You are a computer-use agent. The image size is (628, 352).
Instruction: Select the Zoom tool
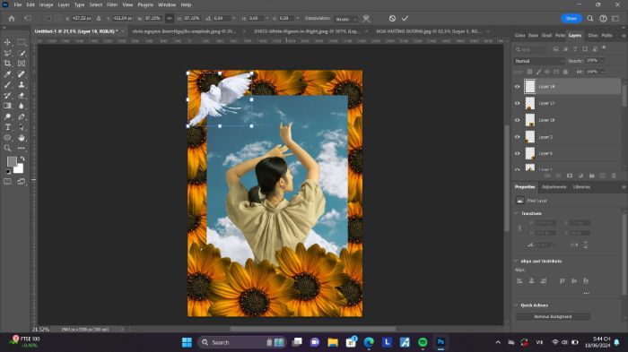click(7, 149)
